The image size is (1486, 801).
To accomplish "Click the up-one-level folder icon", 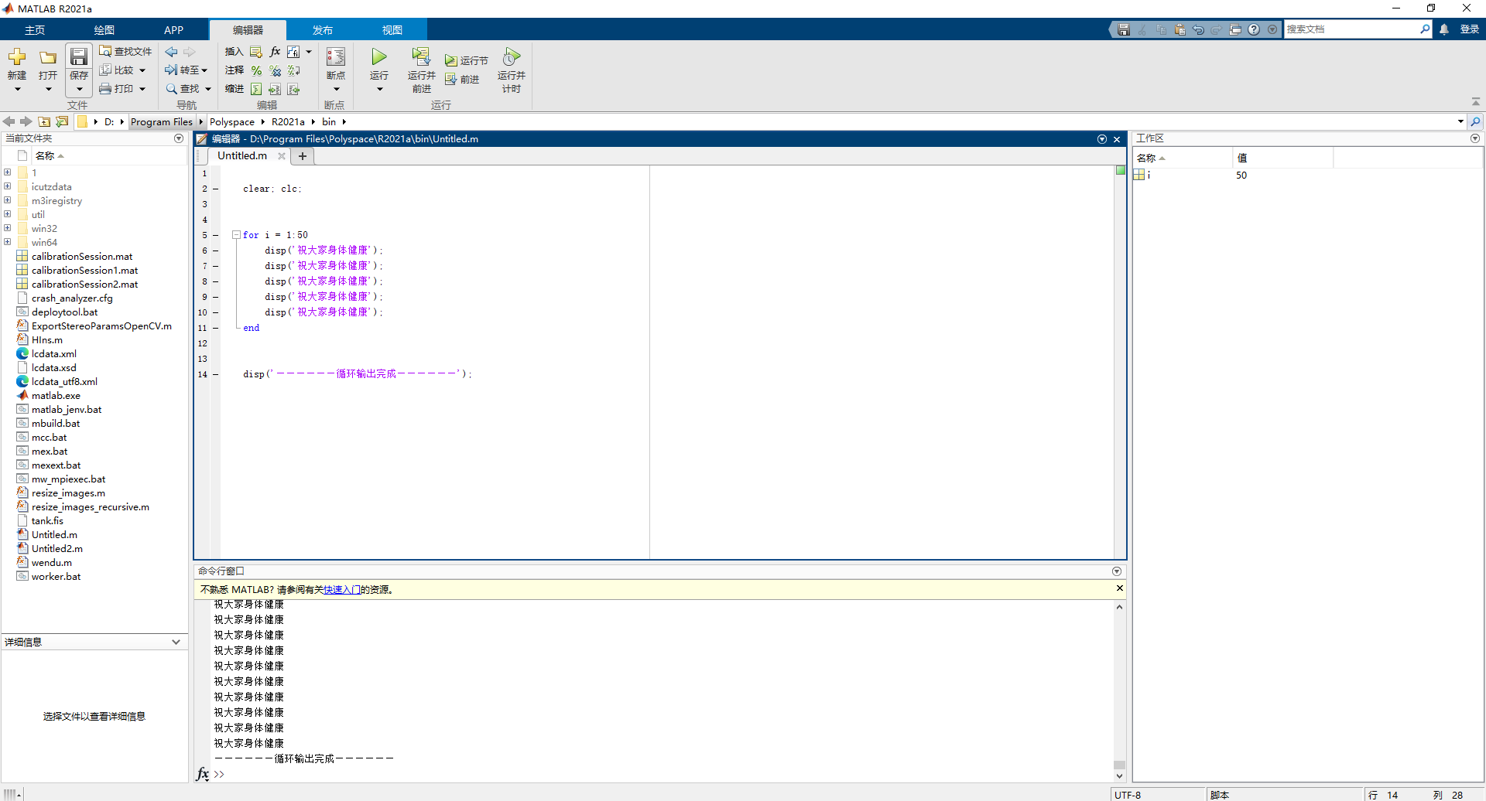I will [x=44, y=121].
